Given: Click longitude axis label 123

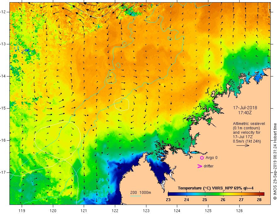Looking at the screenshot, I should pyautogui.click(x=146, y=211).
